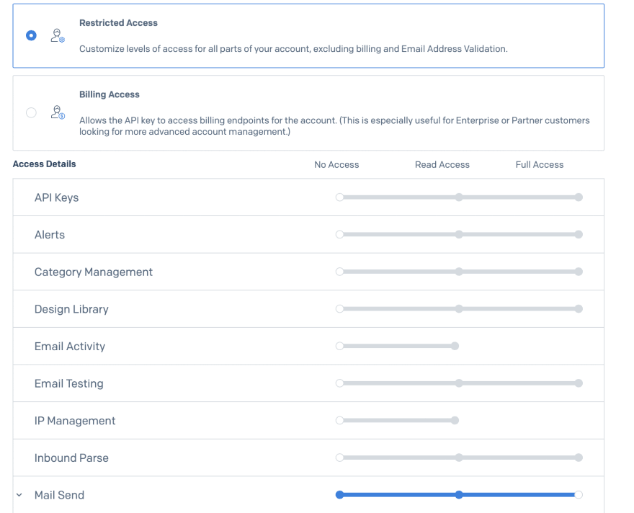Set IP Management to Read Access

(x=455, y=421)
